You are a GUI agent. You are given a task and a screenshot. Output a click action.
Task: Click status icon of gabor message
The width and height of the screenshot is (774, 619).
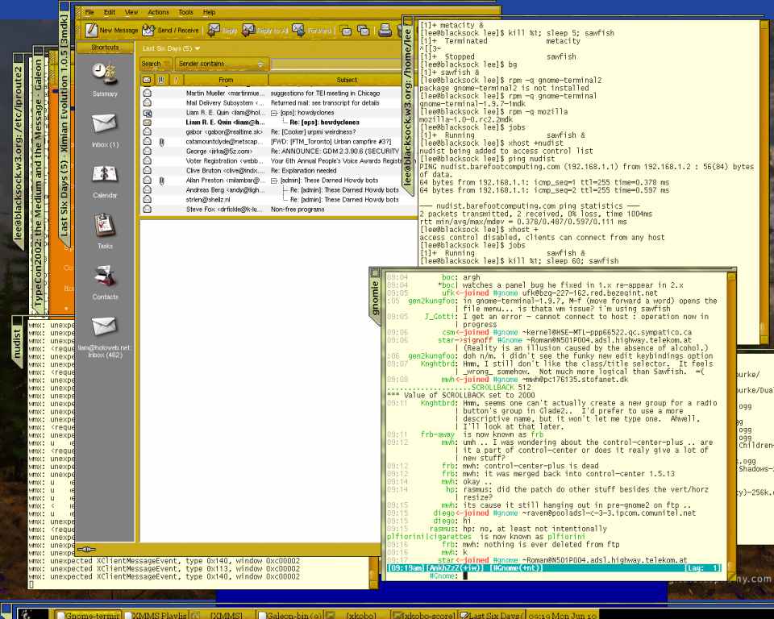[147, 132]
